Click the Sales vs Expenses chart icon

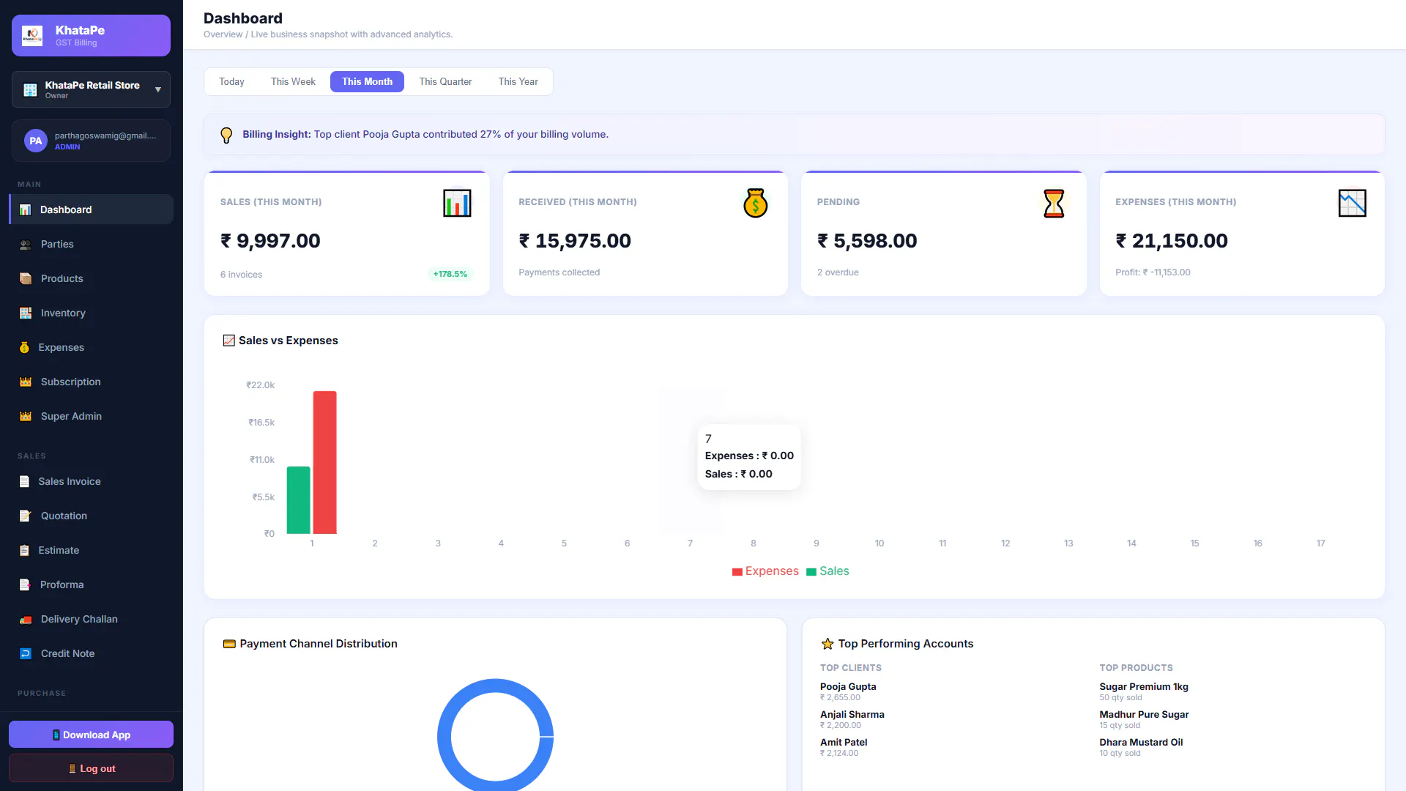(x=229, y=341)
